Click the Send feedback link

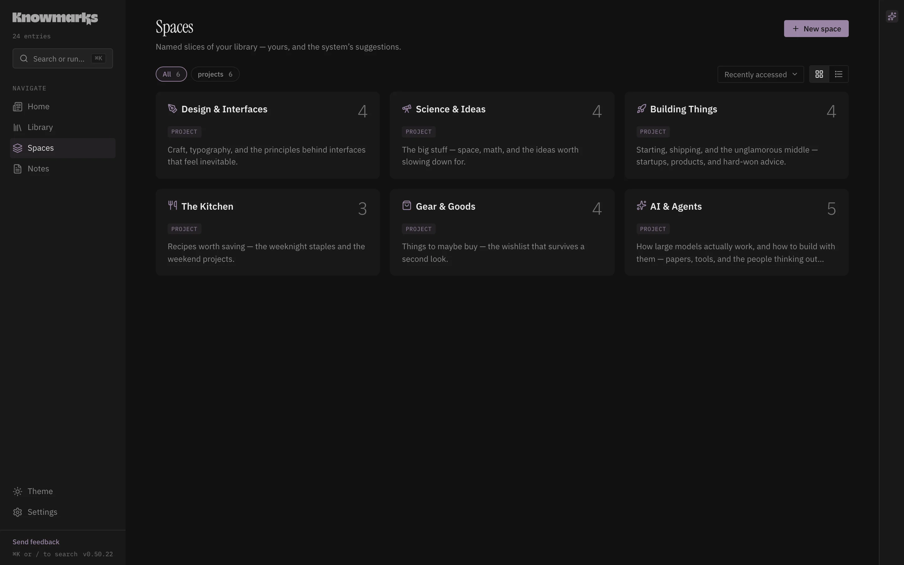click(36, 542)
